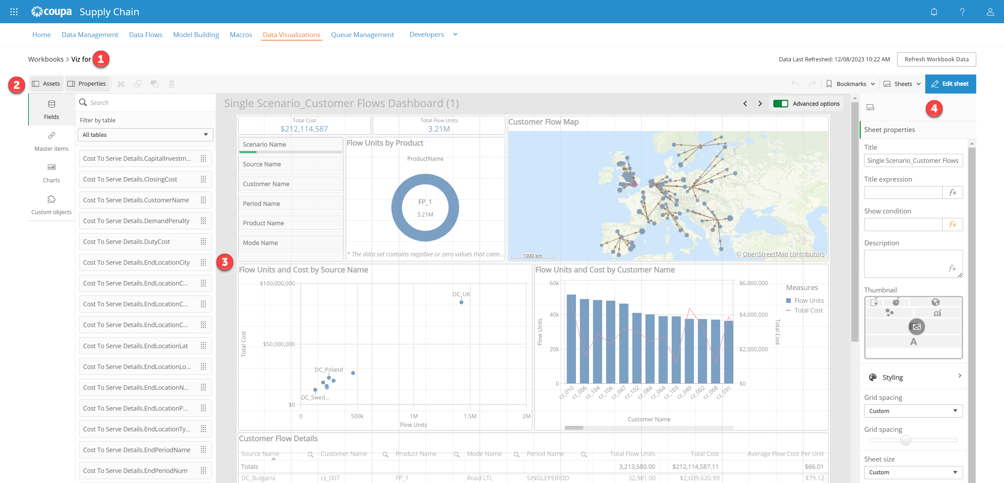Open the All tables filter dropdown

click(145, 135)
